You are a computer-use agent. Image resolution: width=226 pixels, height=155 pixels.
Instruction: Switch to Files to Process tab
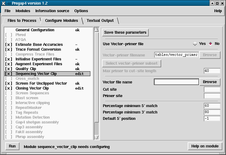point(22,21)
